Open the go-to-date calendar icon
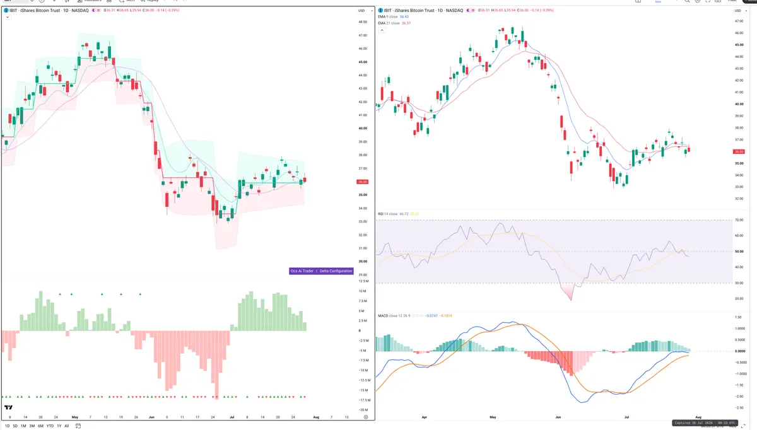This screenshot has height=430, width=757. (x=78, y=426)
